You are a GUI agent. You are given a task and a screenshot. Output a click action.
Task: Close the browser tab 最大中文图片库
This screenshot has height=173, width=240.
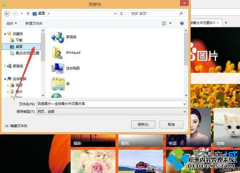tap(218, 23)
